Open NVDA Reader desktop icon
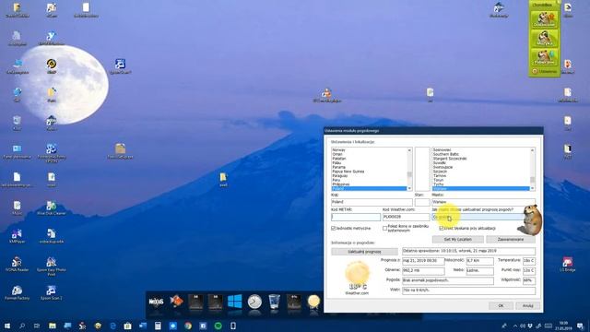This screenshot has width=590, height=332. click(x=17, y=265)
